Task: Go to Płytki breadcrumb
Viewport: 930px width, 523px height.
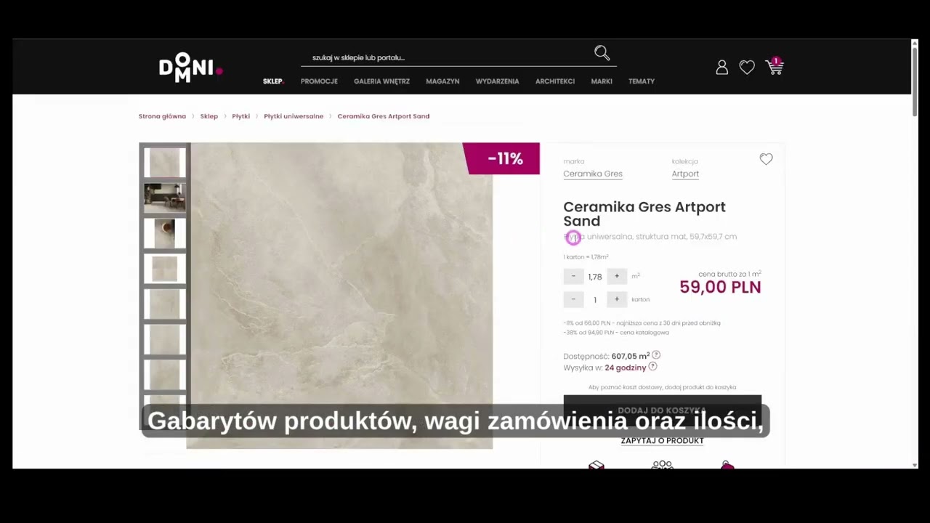Action: (x=240, y=116)
